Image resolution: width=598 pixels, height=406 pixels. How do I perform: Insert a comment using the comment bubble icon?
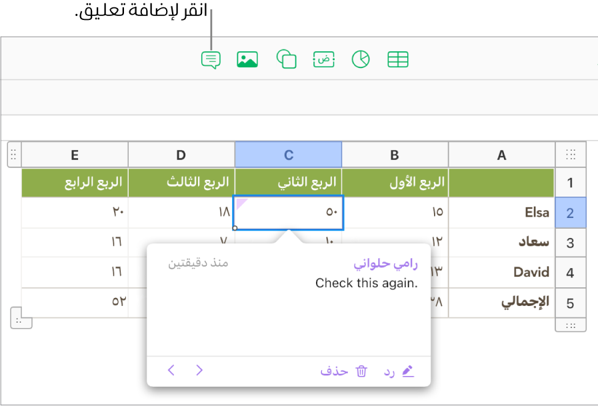point(211,59)
